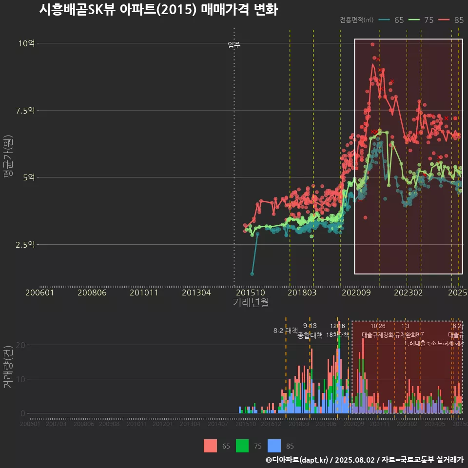Viewport: 468px width, 468px height.
Task: Click the 토허제 해제 annotation
Action: (x=450, y=343)
